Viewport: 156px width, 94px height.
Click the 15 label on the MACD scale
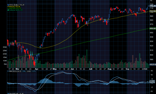click(152, 71)
